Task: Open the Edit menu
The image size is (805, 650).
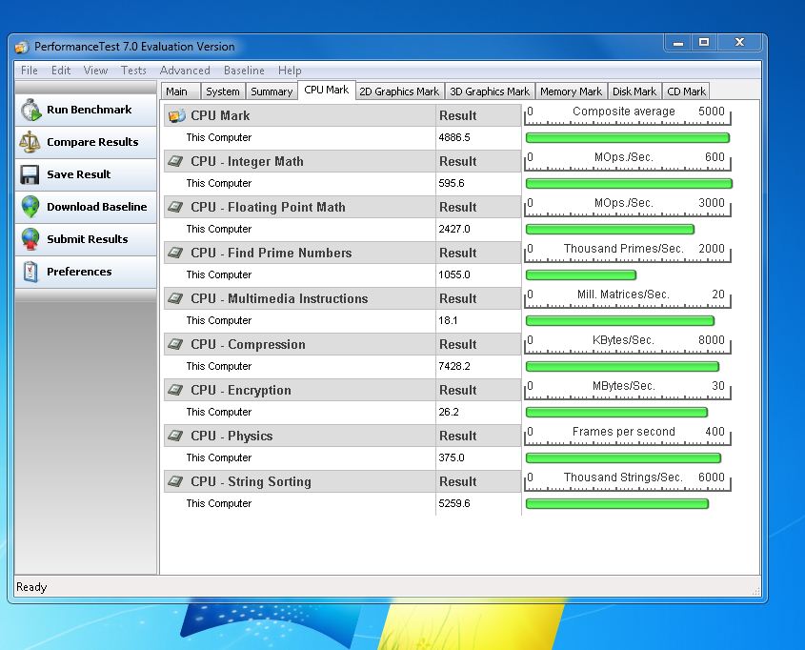Action: pos(61,71)
